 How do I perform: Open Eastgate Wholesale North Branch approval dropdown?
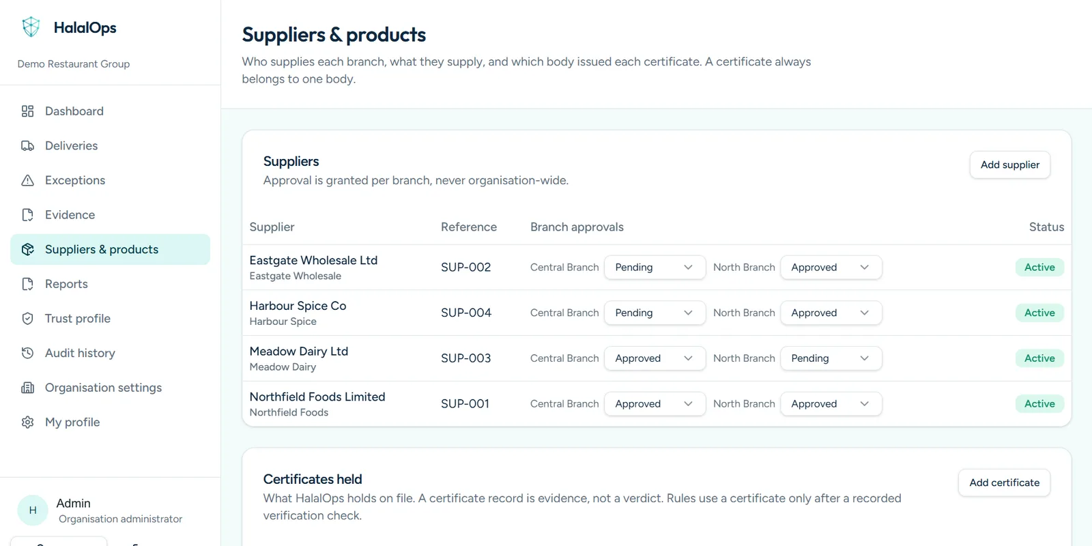pos(831,268)
